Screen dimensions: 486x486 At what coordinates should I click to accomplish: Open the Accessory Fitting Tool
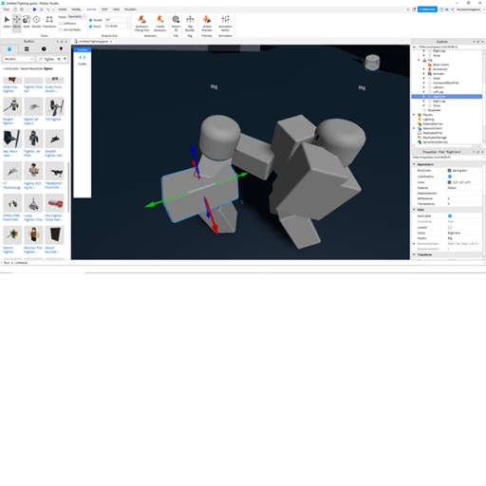(x=141, y=24)
